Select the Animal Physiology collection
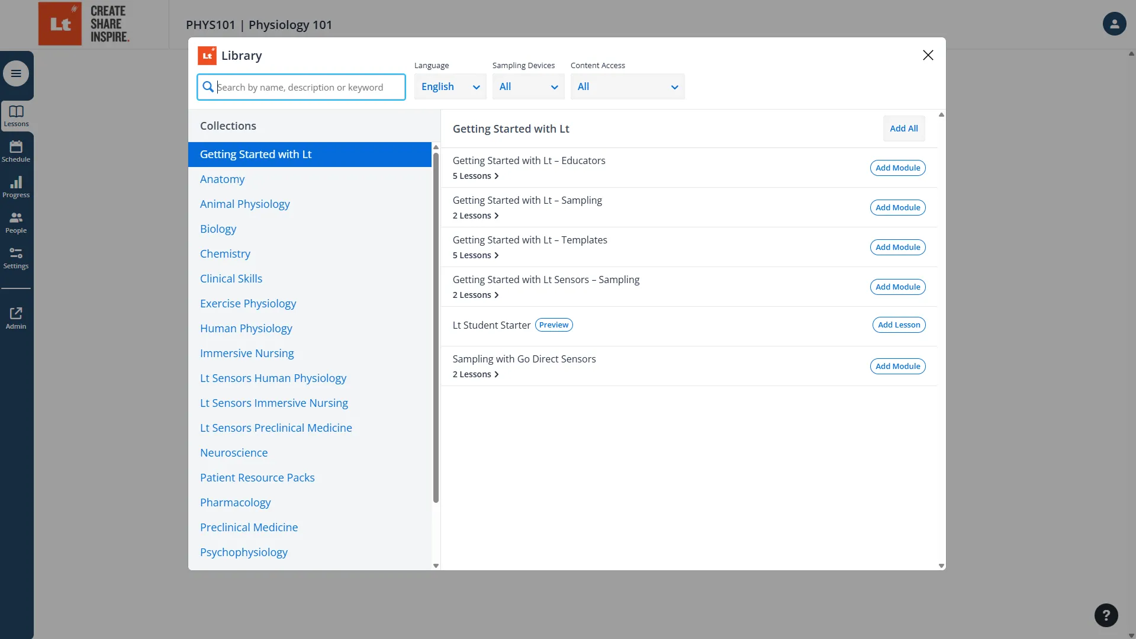This screenshot has width=1136, height=639. tap(310, 204)
